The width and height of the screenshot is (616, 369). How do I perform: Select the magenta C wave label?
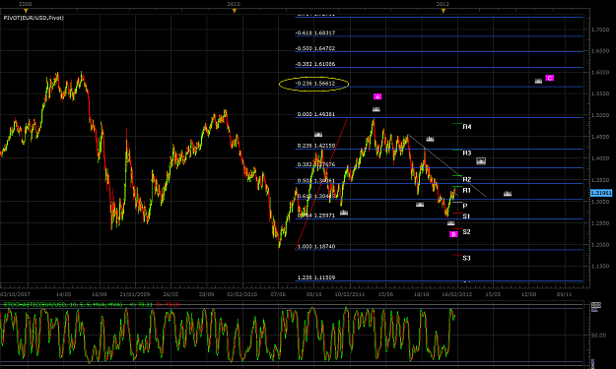549,78
